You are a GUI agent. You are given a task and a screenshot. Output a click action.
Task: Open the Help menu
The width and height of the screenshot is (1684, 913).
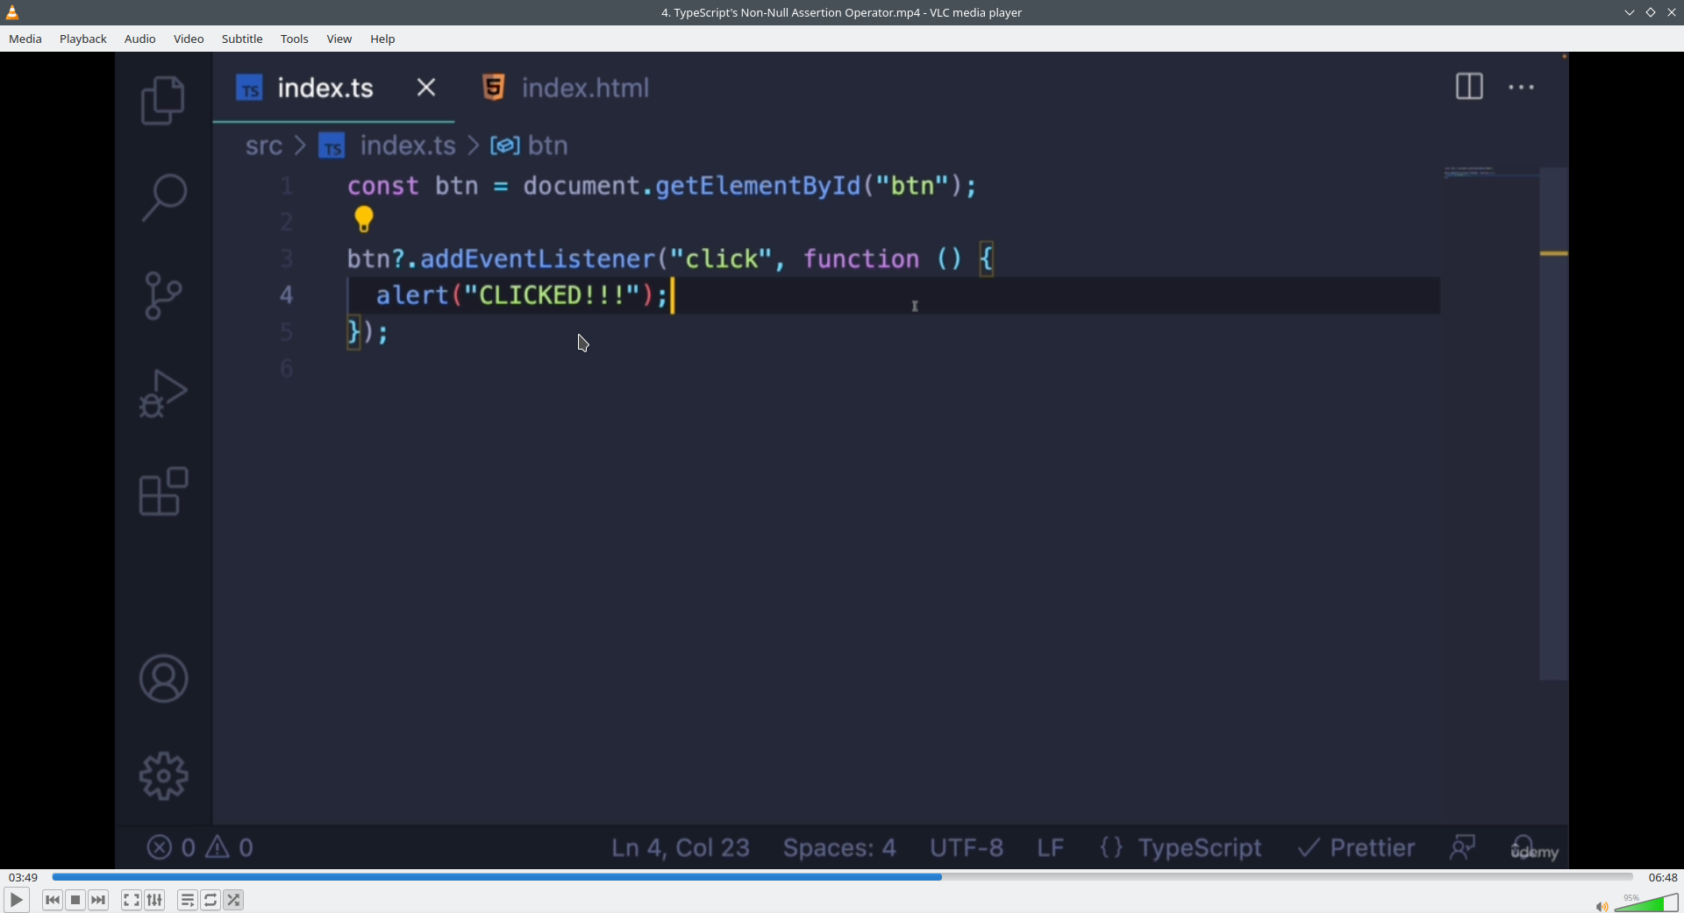pyautogui.click(x=383, y=39)
